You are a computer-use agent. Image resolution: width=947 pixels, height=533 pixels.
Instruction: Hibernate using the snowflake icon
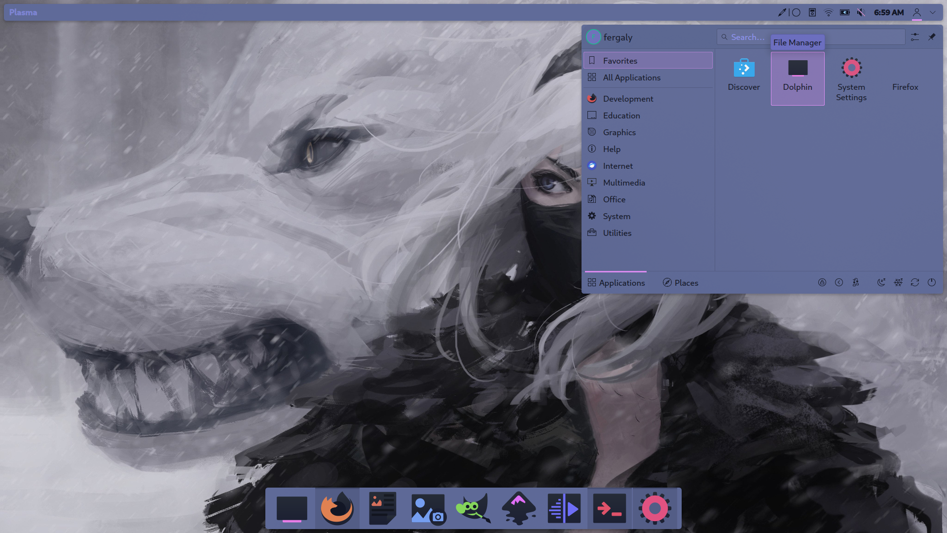898,282
